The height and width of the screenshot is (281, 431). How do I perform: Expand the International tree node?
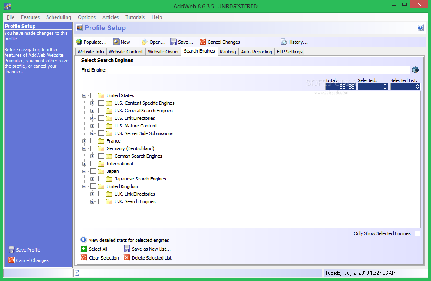pos(84,164)
